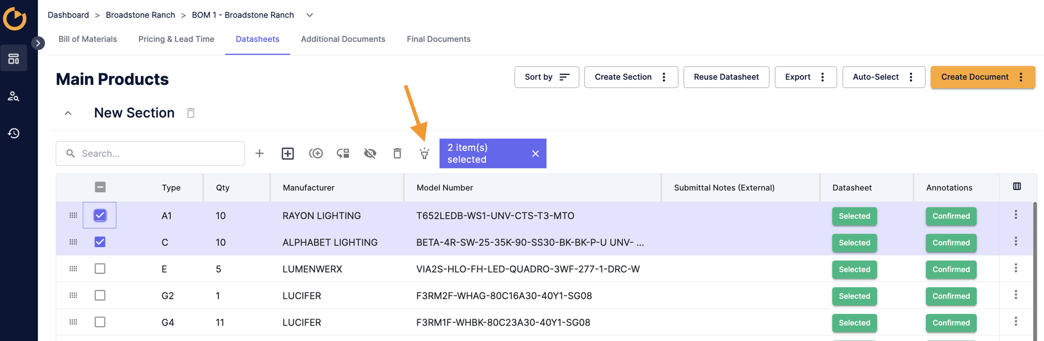Collapse the New Section chevron

tap(68, 113)
